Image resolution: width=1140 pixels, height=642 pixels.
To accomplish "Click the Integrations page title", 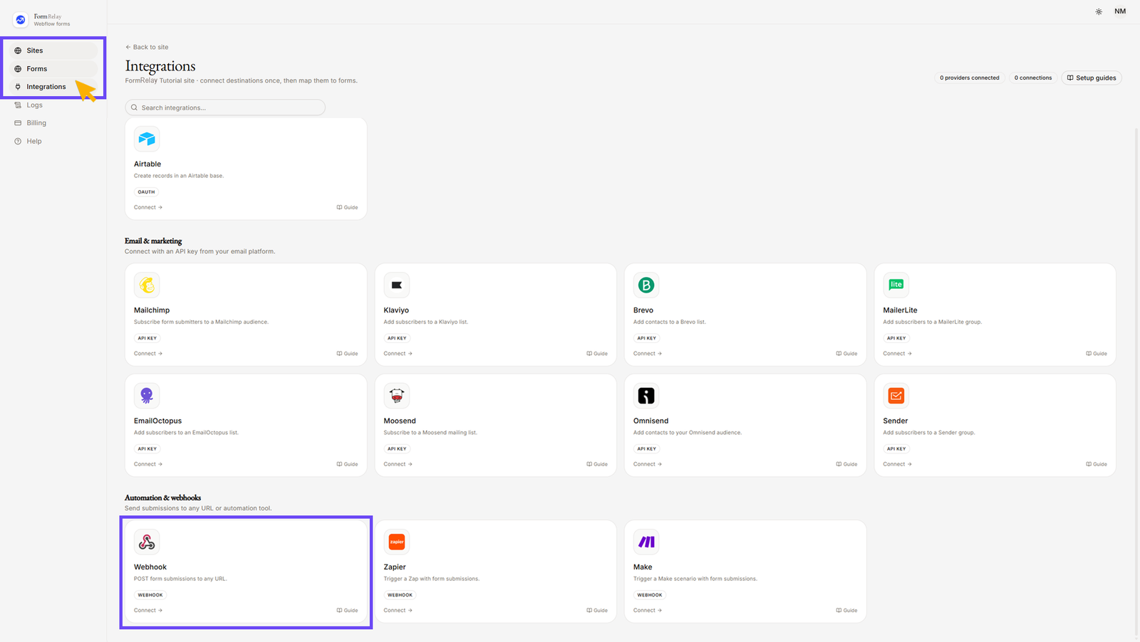I will pos(160,66).
